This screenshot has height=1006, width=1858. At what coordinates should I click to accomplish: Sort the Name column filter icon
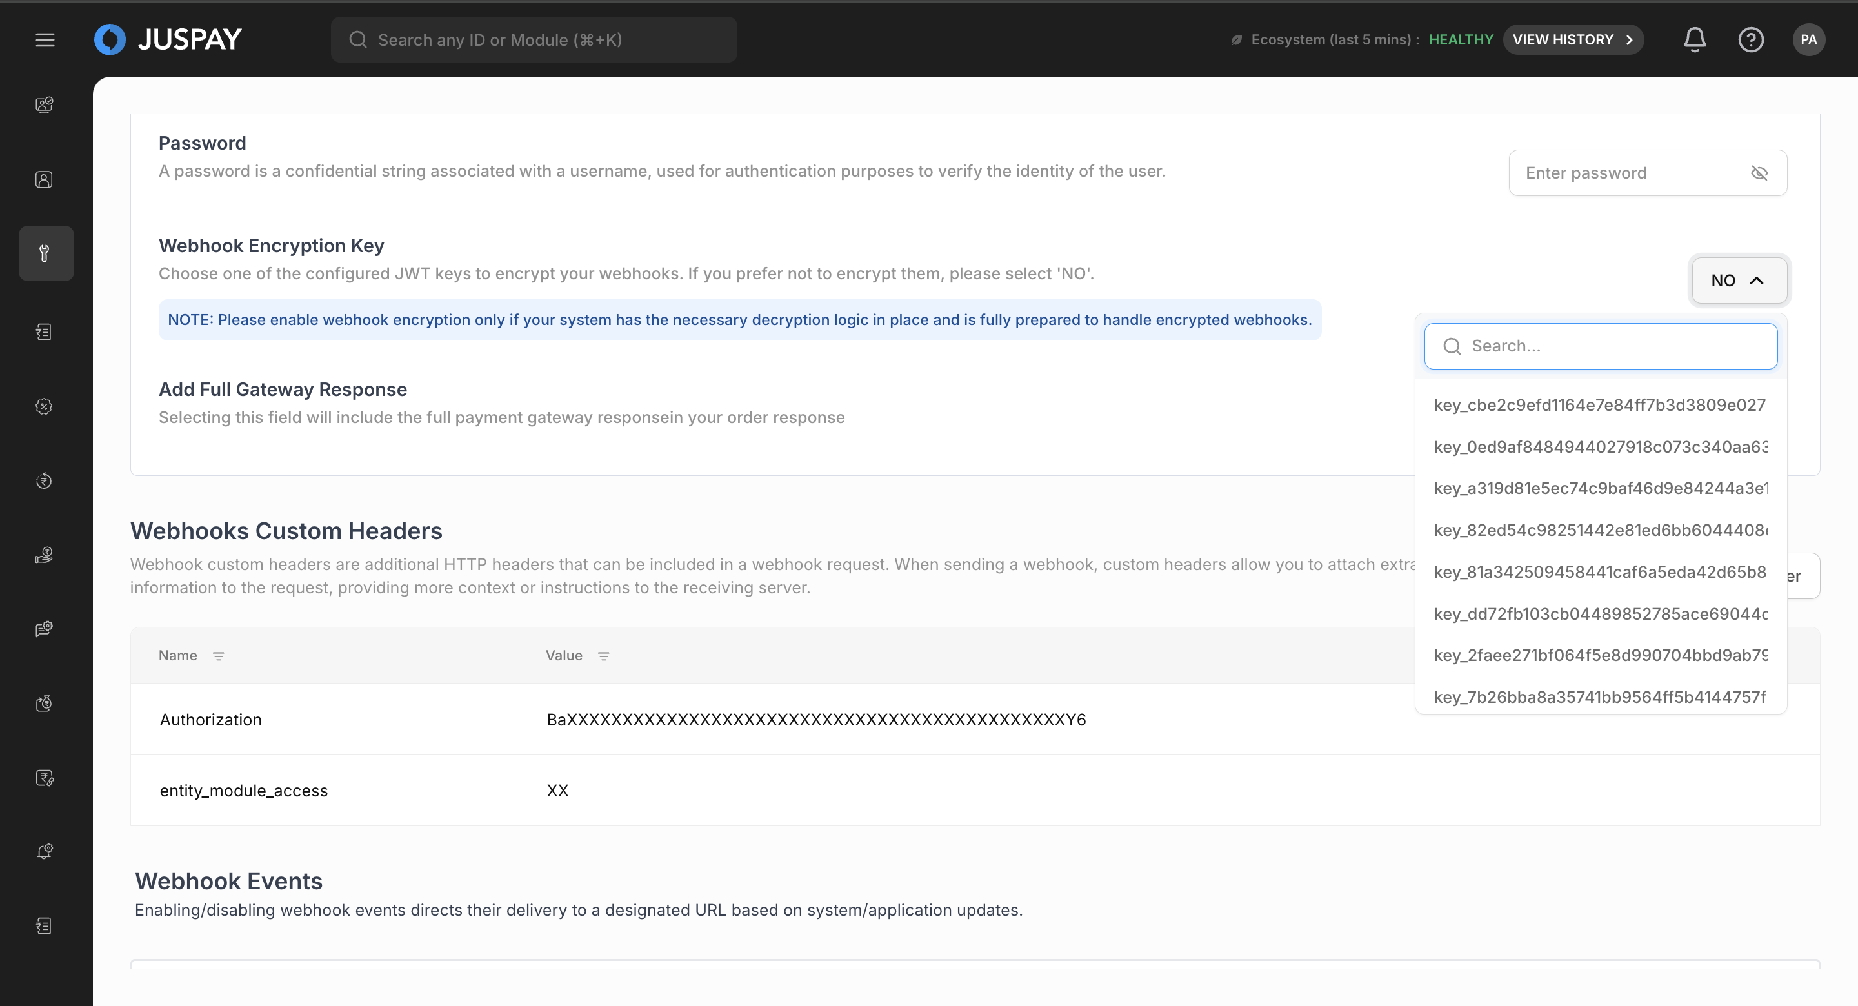point(219,656)
